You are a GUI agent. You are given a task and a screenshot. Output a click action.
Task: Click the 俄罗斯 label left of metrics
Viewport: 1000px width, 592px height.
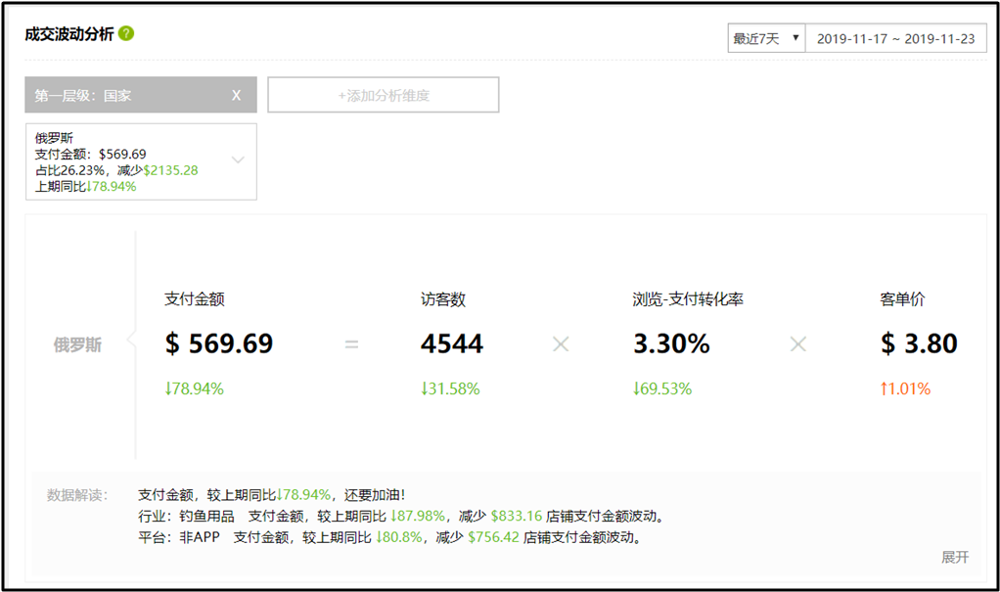(x=77, y=344)
